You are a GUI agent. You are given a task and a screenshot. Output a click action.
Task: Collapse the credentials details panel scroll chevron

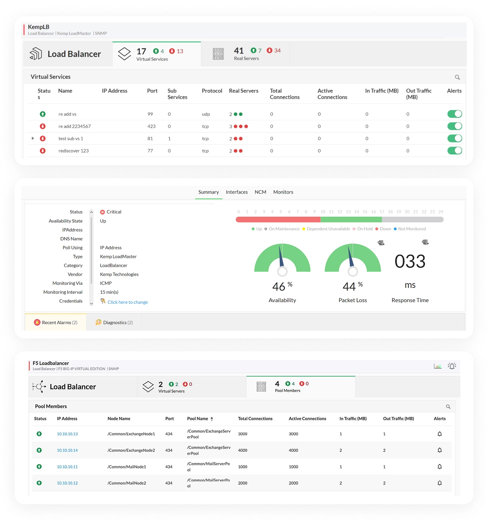point(91,303)
